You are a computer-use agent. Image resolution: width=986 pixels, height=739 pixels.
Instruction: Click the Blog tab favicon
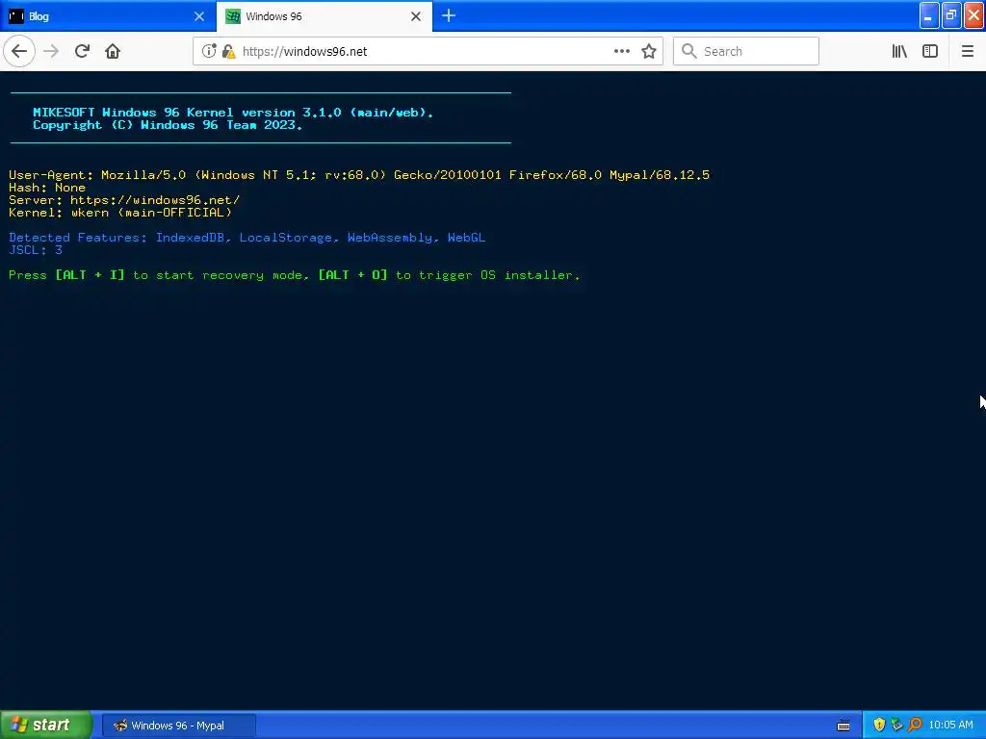[x=16, y=16]
